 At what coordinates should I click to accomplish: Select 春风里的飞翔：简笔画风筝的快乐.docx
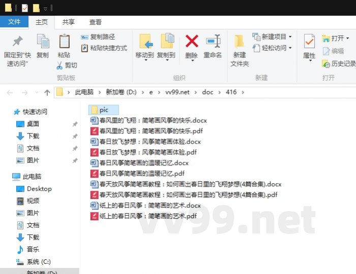149,120
